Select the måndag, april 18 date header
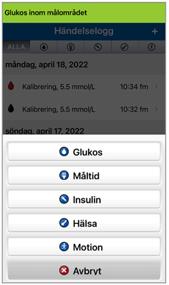 [x=47, y=65]
